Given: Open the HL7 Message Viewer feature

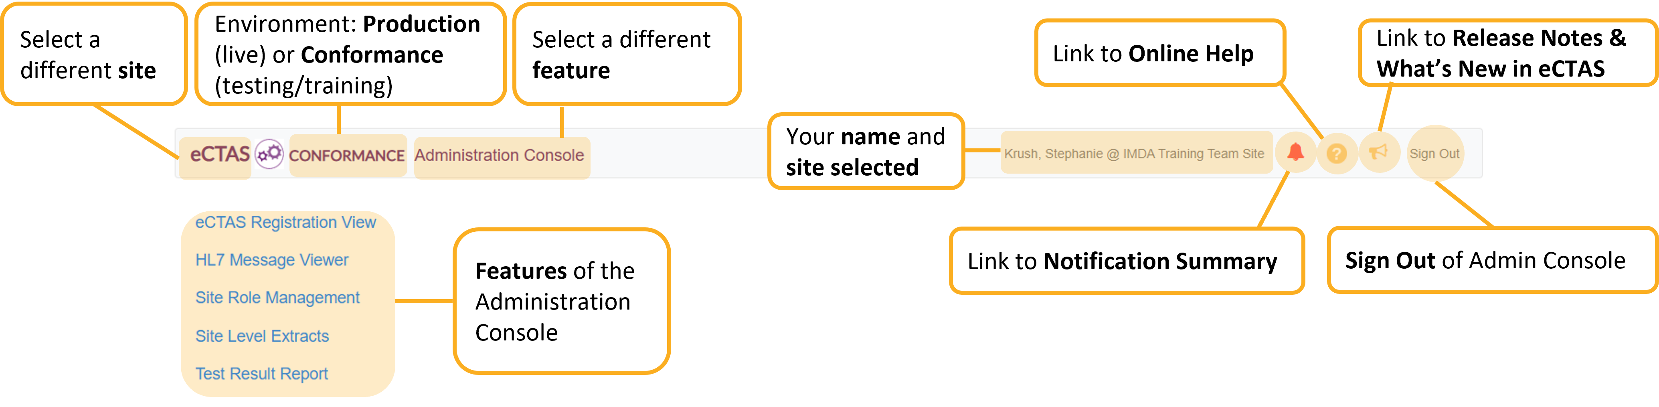Looking at the screenshot, I should coord(272,260).
